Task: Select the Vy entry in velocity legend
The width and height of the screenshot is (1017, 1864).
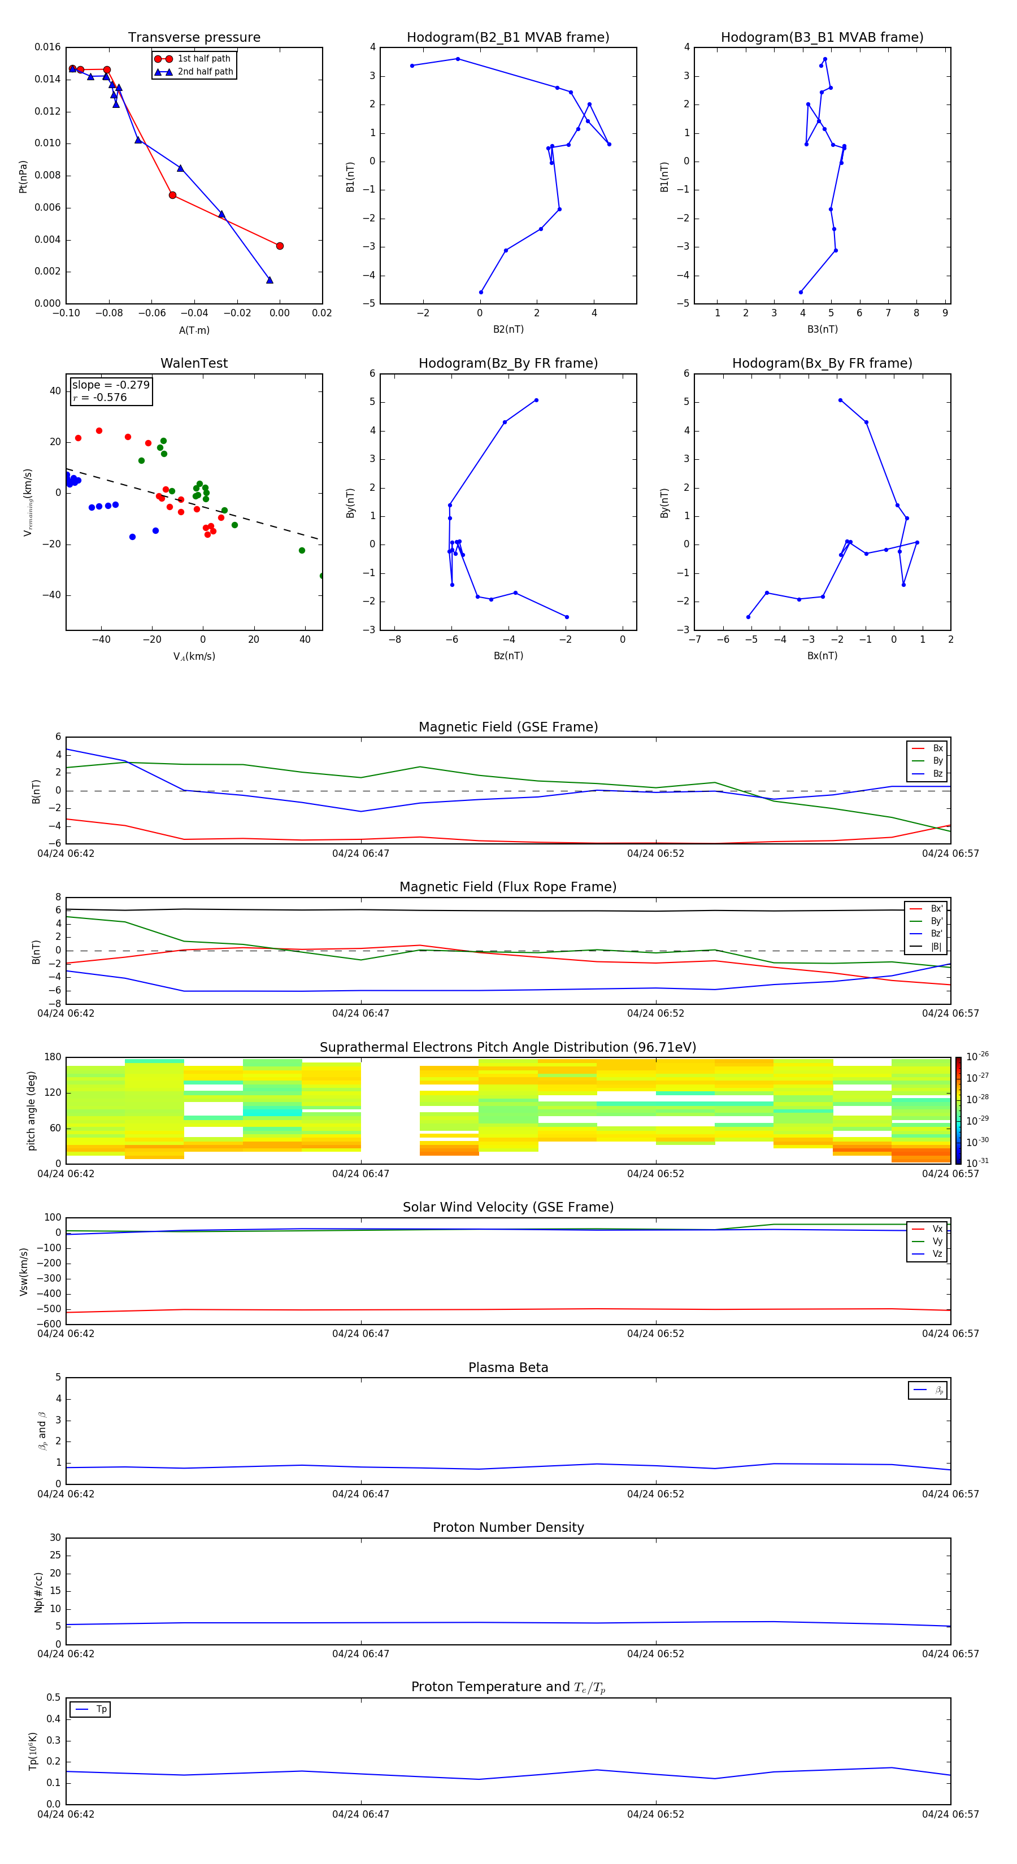Action: pyautogui.click(x=927, y=1241)
